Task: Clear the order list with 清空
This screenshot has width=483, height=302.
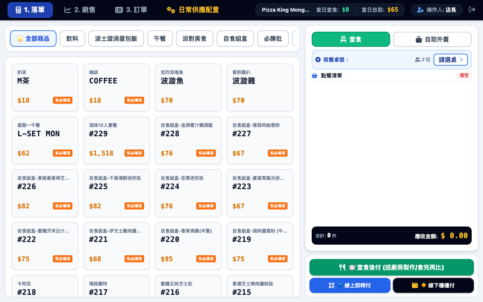Action: pos(464,75)
